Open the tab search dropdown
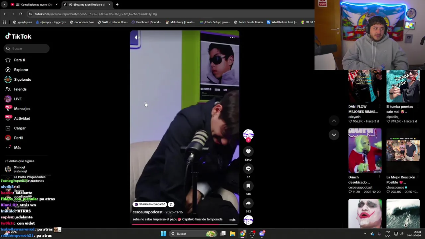The height and width of the screenshot is (239, 425). pos(4,5)
